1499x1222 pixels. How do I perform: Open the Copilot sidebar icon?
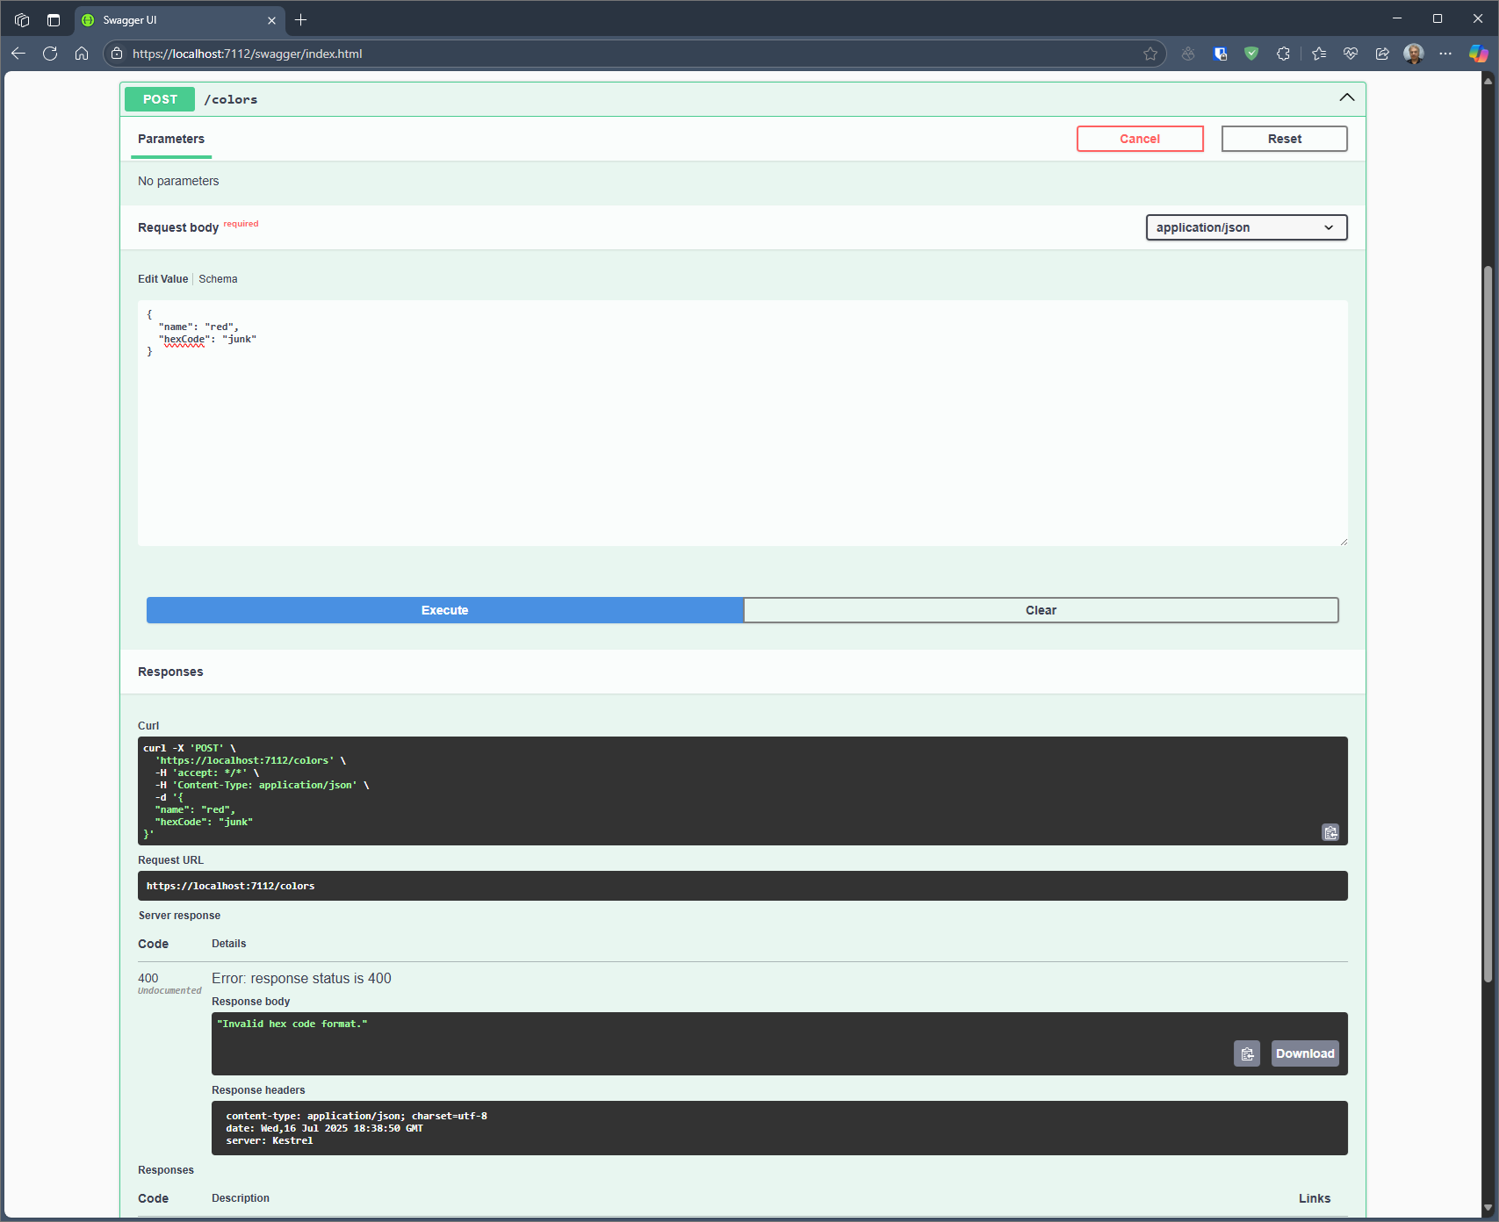point(1478,54)
